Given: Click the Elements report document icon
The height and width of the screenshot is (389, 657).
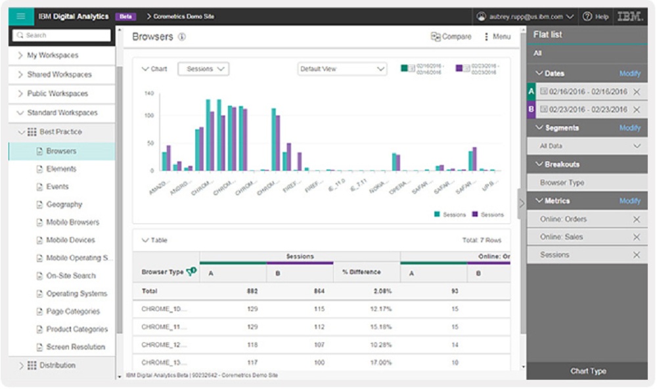Looking at the screenshot, I should click(39, 169).
